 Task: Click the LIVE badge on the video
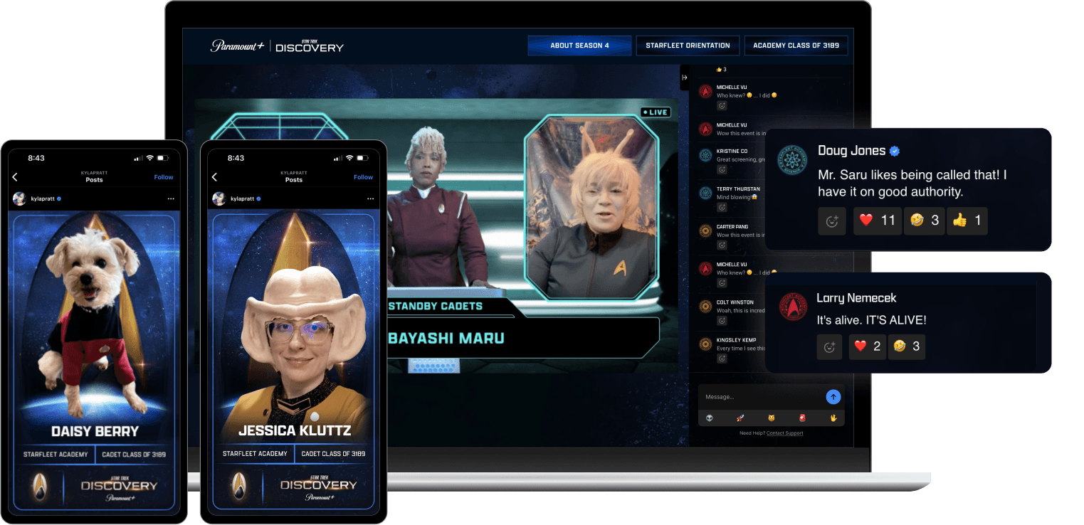point(656,112)
